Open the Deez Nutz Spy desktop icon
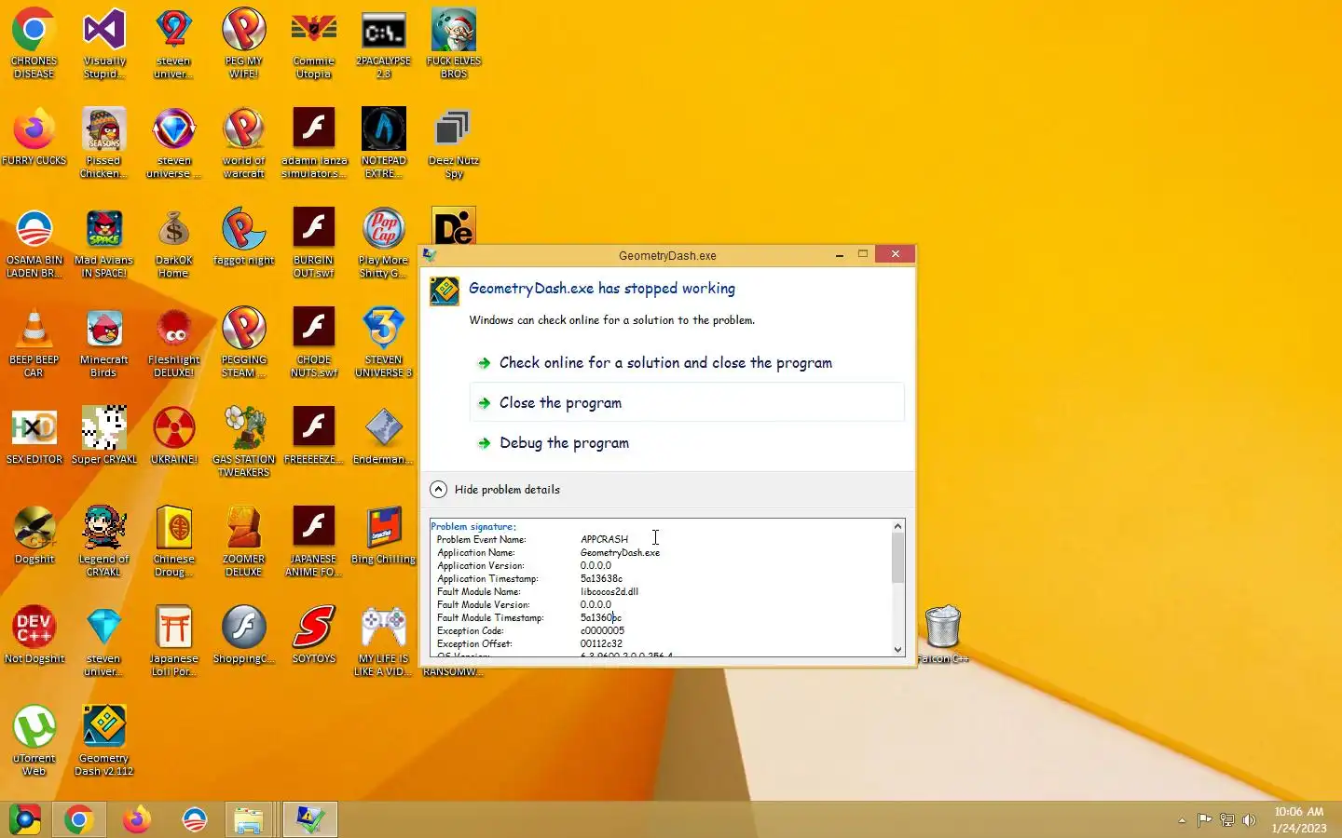Image resolution: width=1342 pixels, height=838 pixels. pyautogui.click(x=453, y=142)
